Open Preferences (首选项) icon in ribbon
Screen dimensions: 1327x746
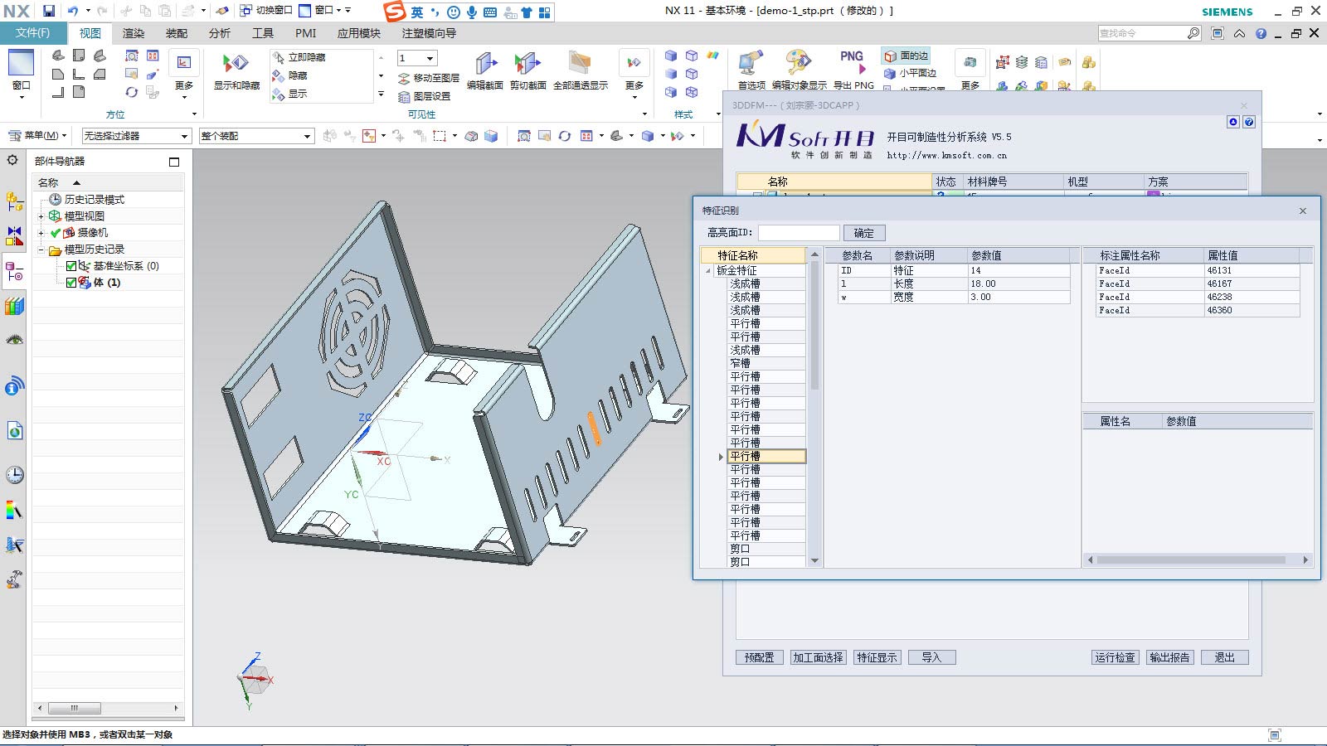pyautogui.click(x=751, y=65)
